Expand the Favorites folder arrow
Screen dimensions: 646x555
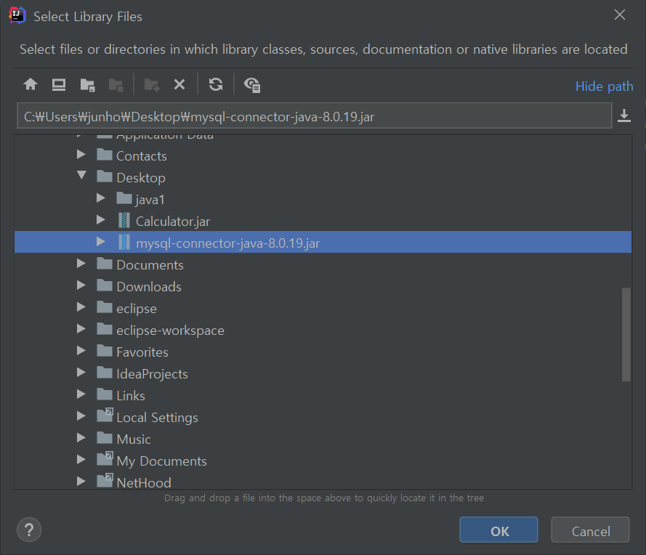pyautogui.click(x=81, y=351)
